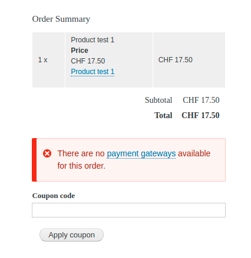Click "for this order." error text
Image resolution: width=251 pixels, height=258 pixels.
(x=81, y=166)
